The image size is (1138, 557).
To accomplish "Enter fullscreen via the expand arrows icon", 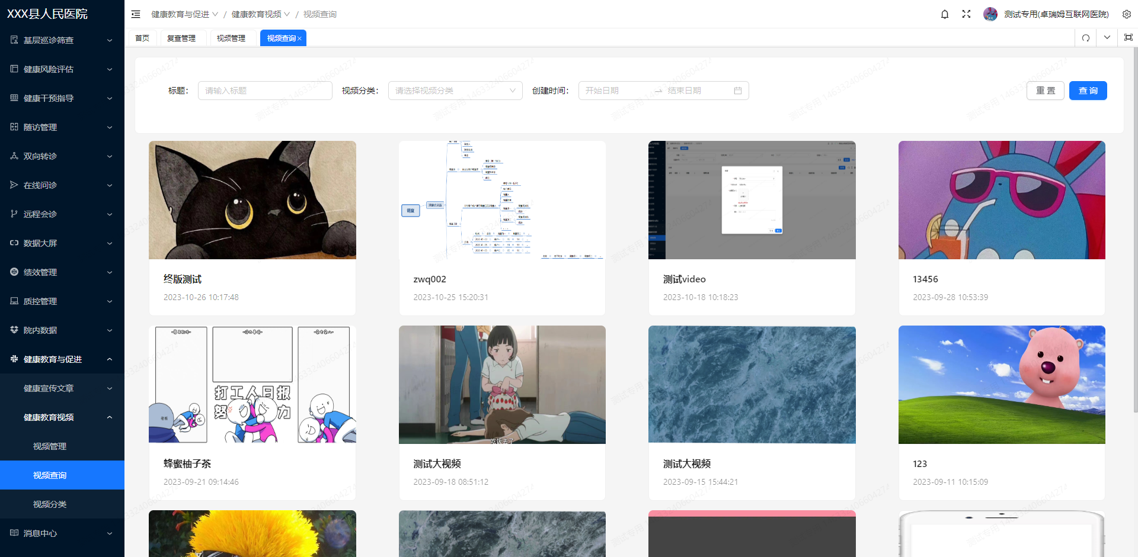I will pyautogui.click(x=966, y=14).
